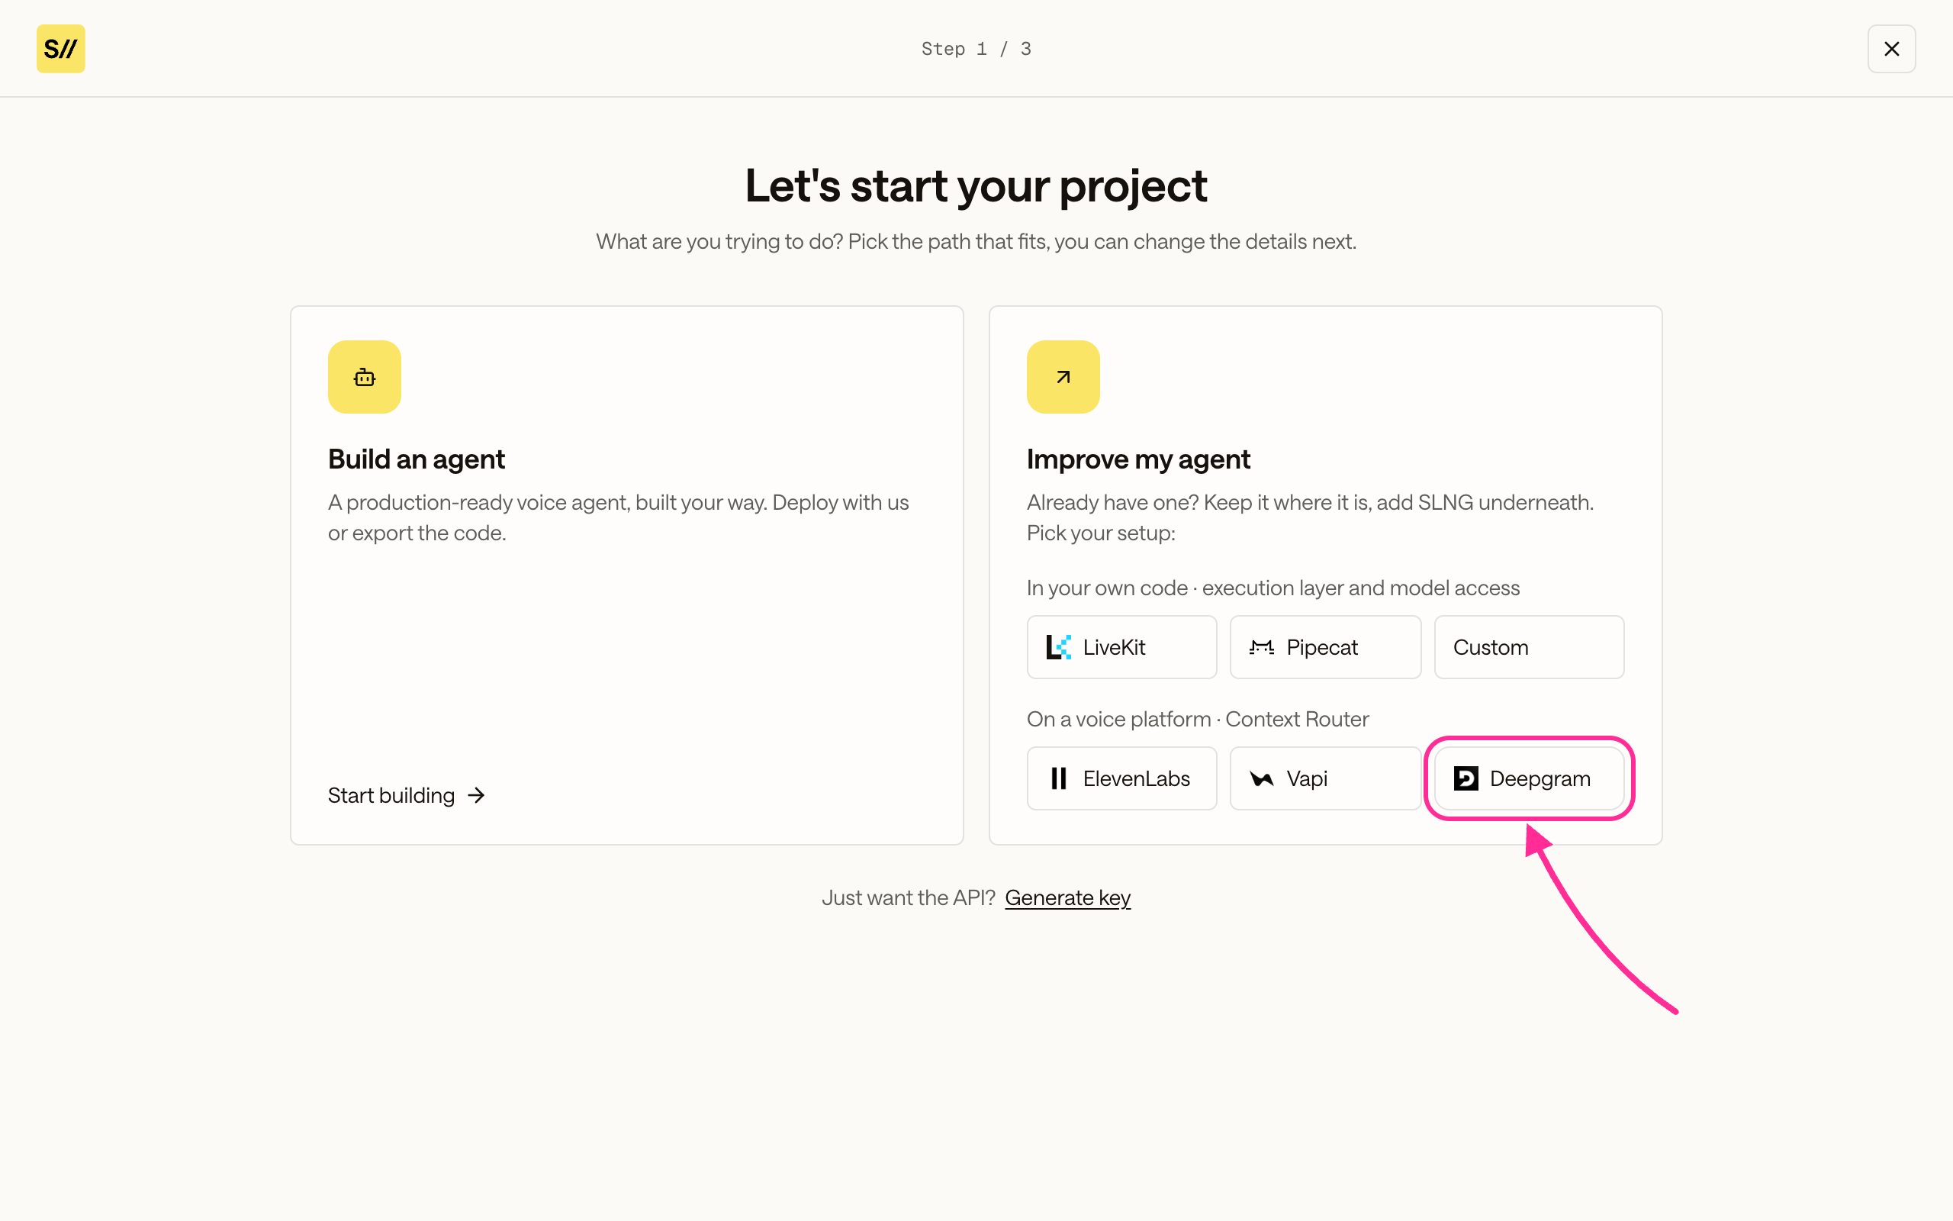
Task: Click 'In your own code' section label
Action: click(x=1273, y=588)
